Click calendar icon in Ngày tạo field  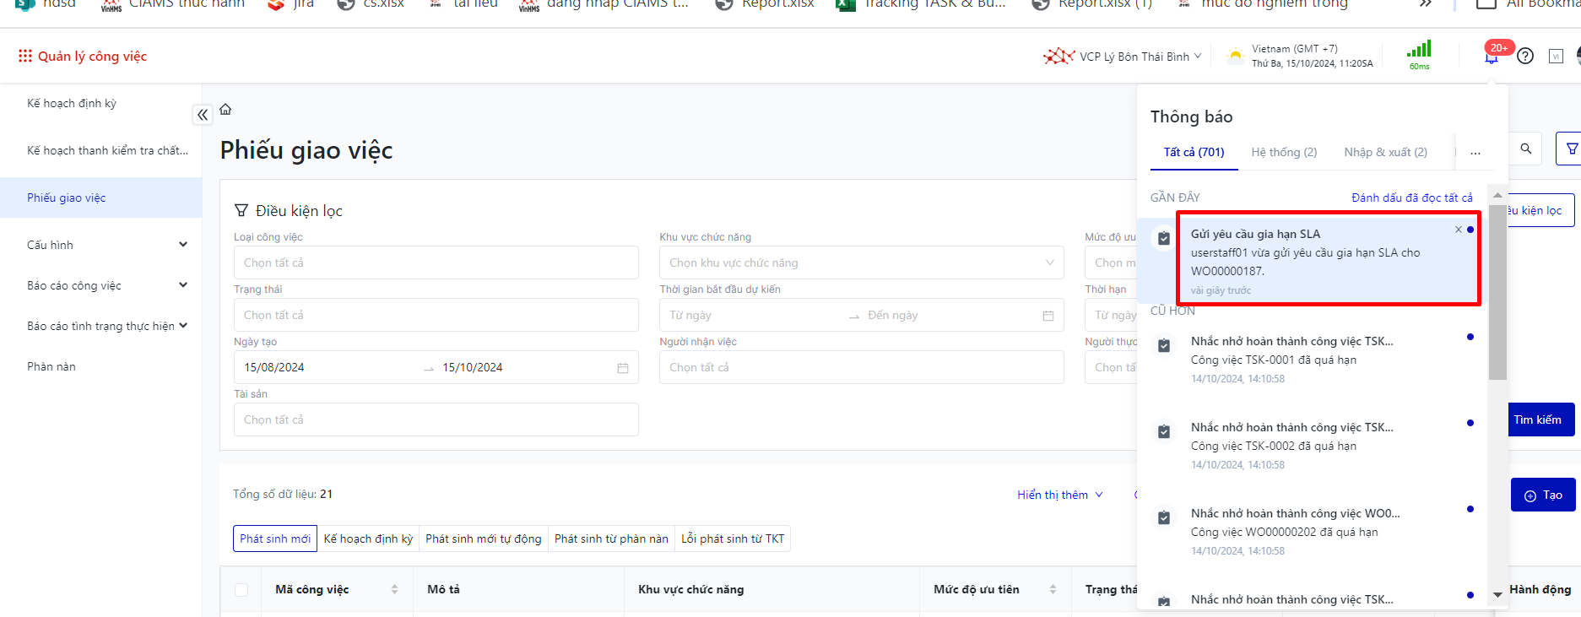pos(623,368)
